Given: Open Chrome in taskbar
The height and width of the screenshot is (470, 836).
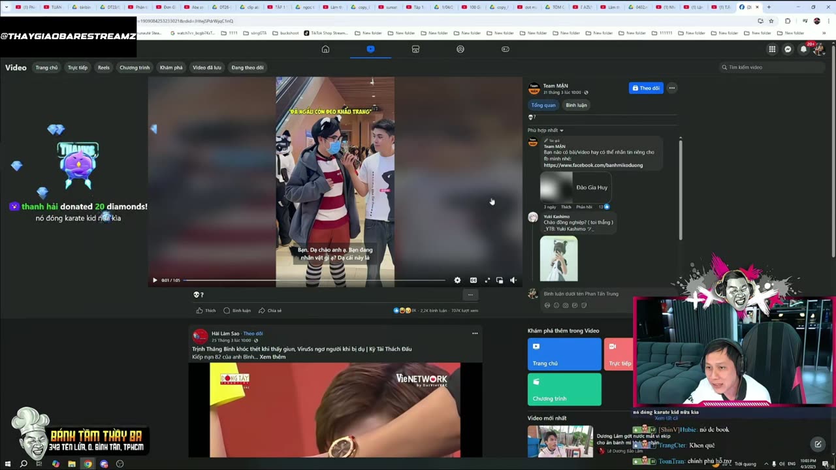Looking at the screenshot, I should pyautogui.click(x=88, y=464).
